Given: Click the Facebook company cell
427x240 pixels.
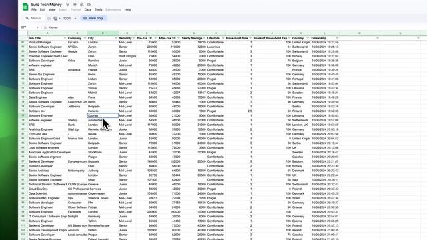Looking at the screenshot, I should 77,212.
